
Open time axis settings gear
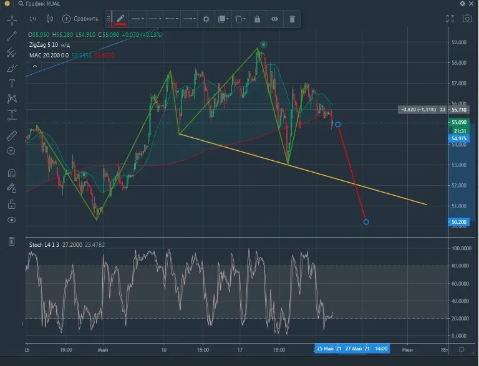[x=462, y=349]
